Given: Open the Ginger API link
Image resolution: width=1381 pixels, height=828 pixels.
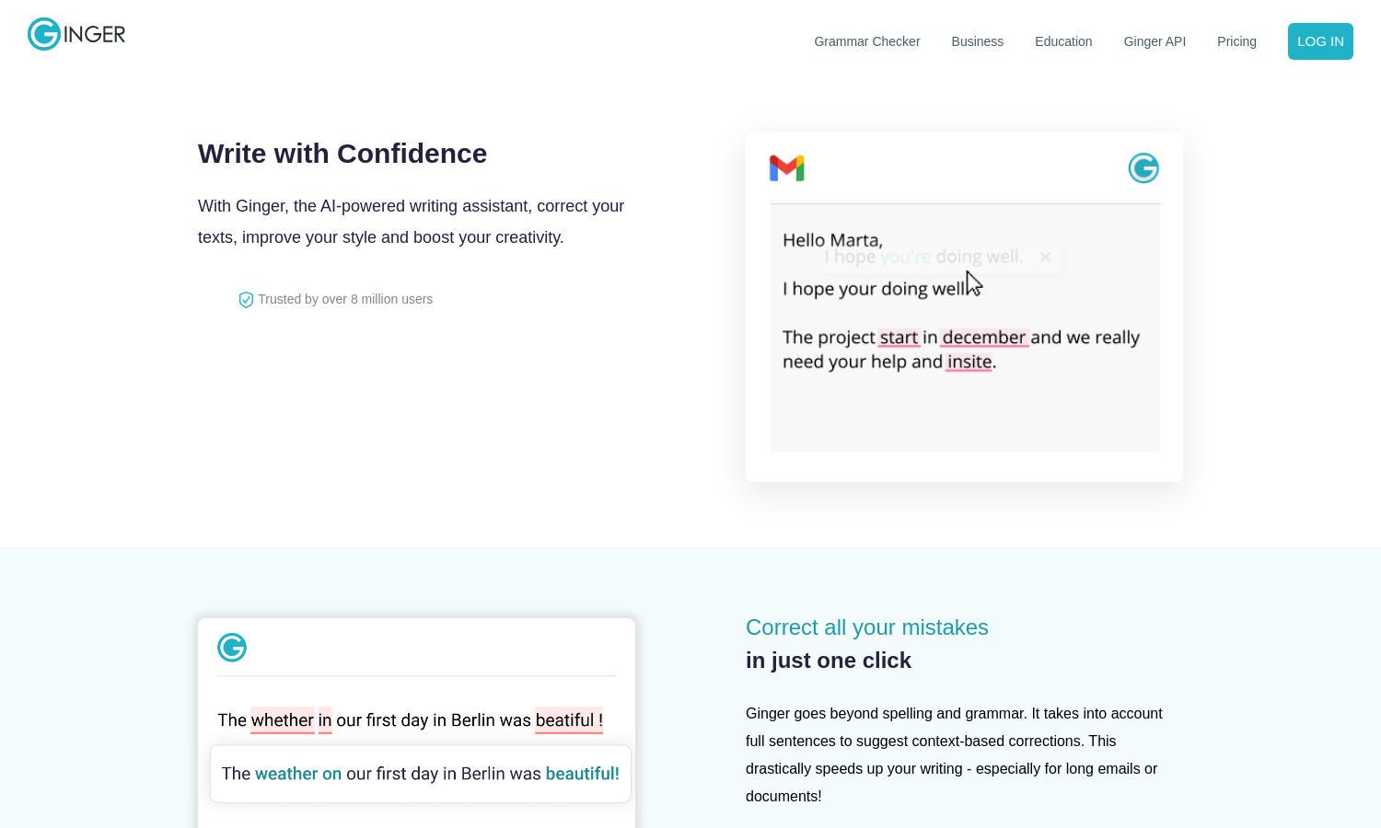Looking at the screenshot, I should (x=1155, y=41).
